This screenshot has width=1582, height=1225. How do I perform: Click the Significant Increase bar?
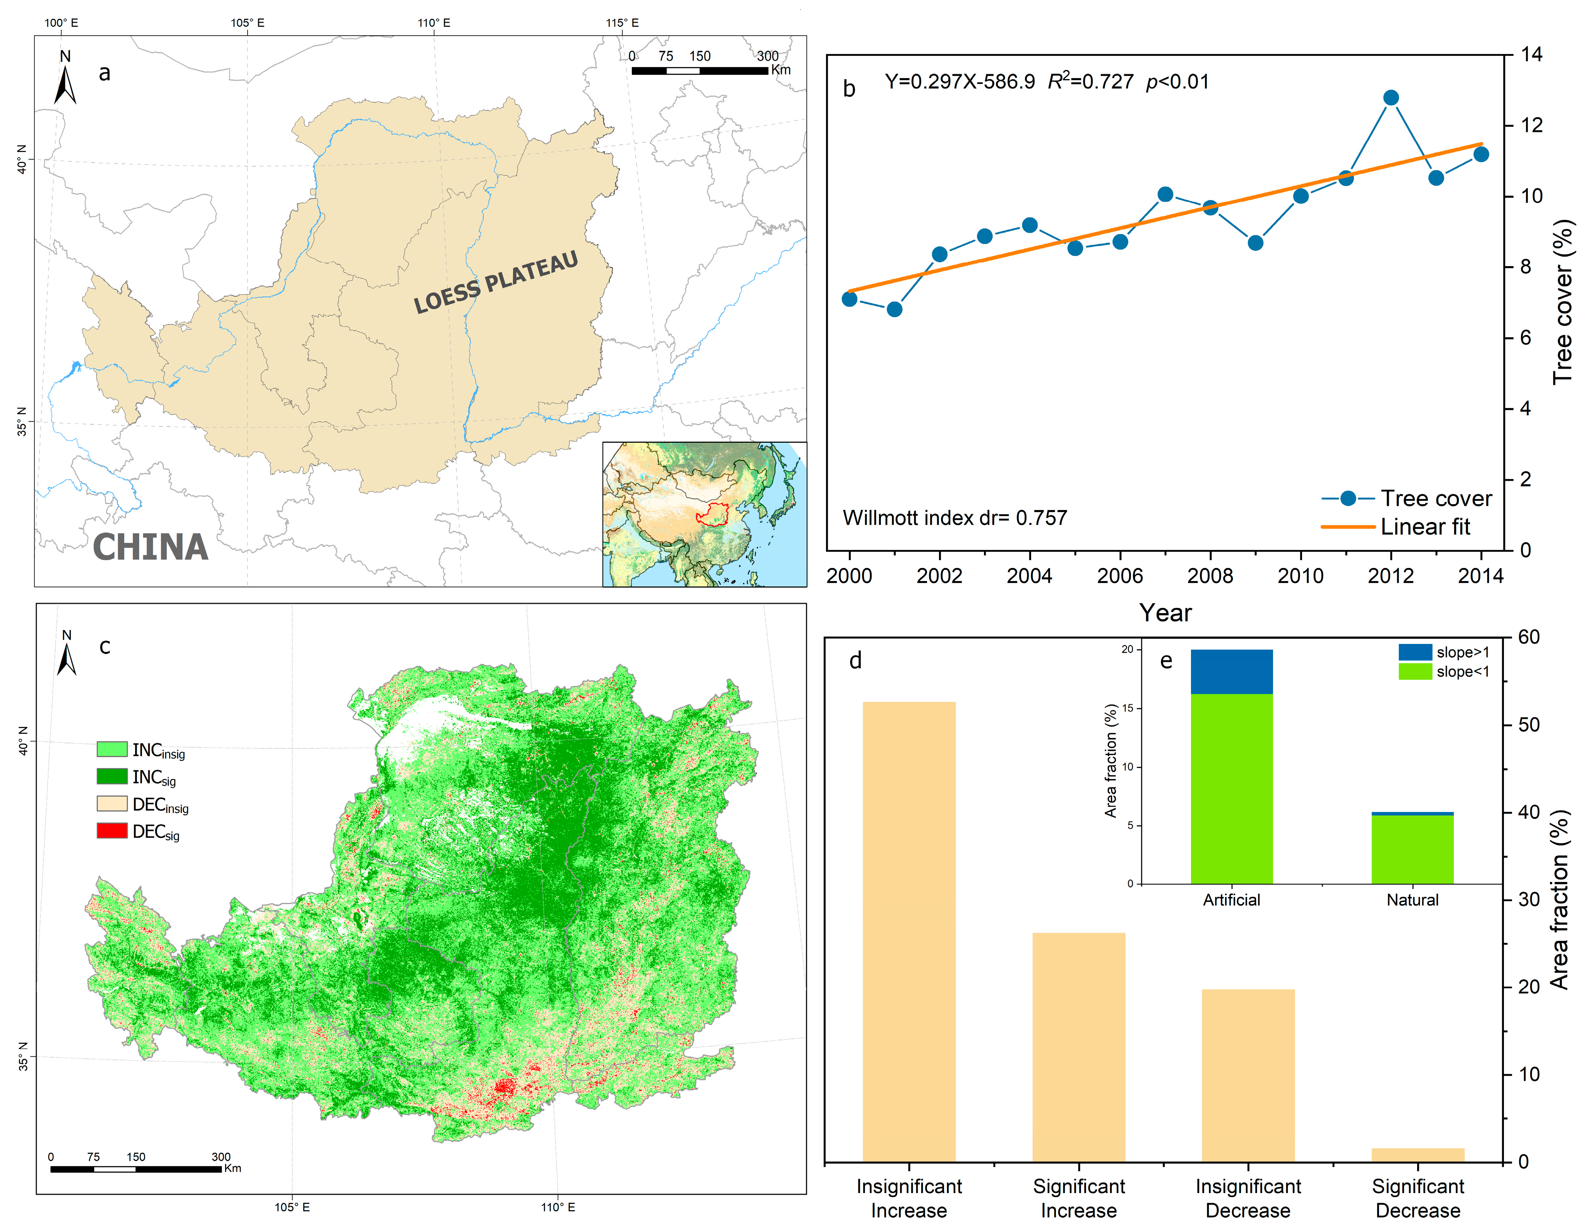coord(1079,1048)
